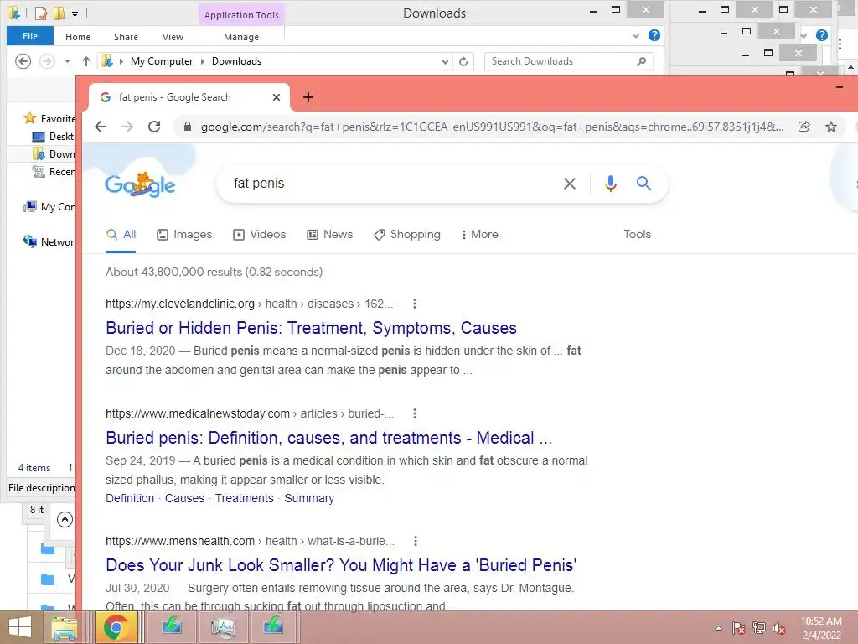Switch to Shopping results tab
The height and width of the screenshot is (644, 858).
pyautogui.click(x=406, y=235)
